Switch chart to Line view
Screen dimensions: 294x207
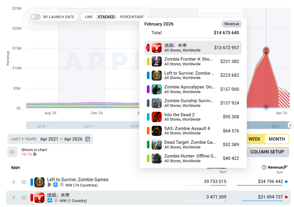[x=89, y=17]
